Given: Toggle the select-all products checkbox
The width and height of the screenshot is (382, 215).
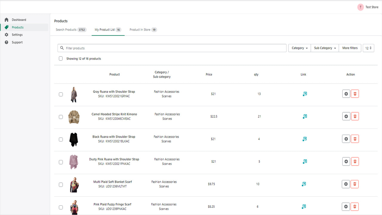Looking at the screenshot, I should pyautogui.click(x=61, y=58).
